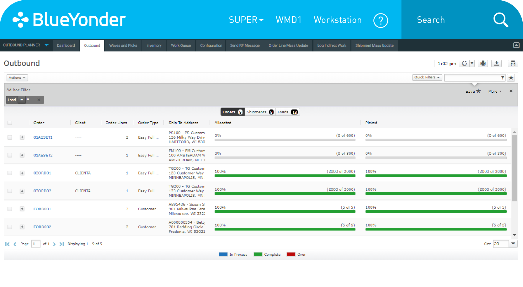The width and height of the screenshot is (523, 287).
Task: Check the select-all checkbox in the grid header
Action: pos(10,123)
